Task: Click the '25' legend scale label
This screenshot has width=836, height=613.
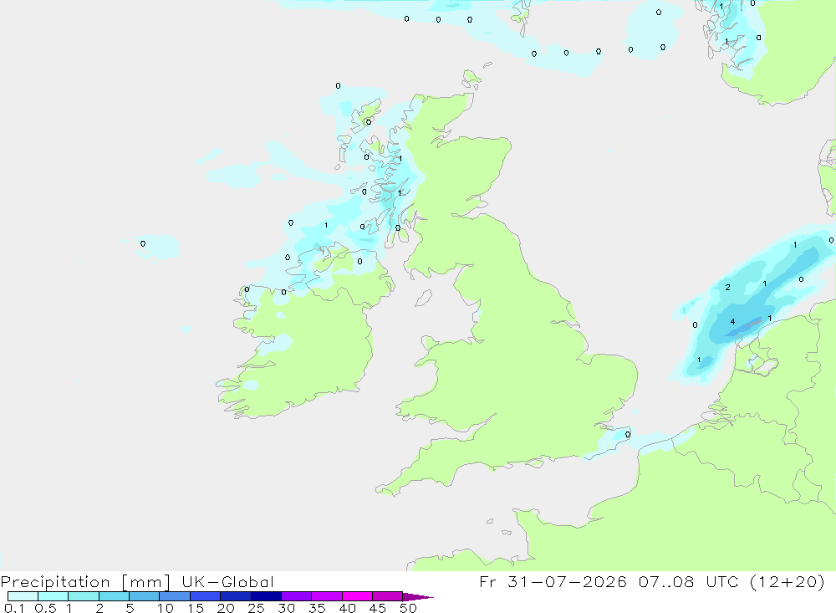Action: pos(256,608)
